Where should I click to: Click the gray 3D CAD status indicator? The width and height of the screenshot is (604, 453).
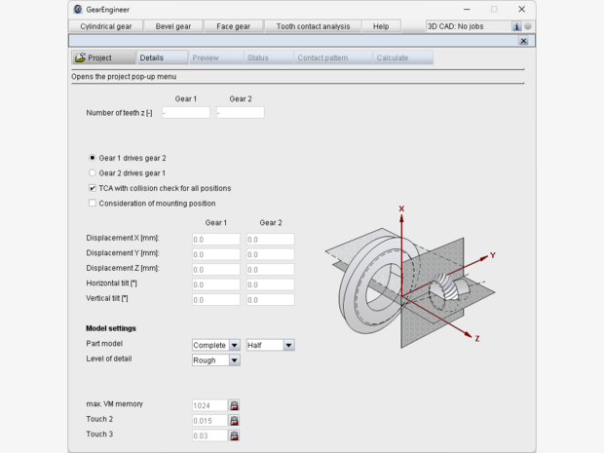(528, 26)
